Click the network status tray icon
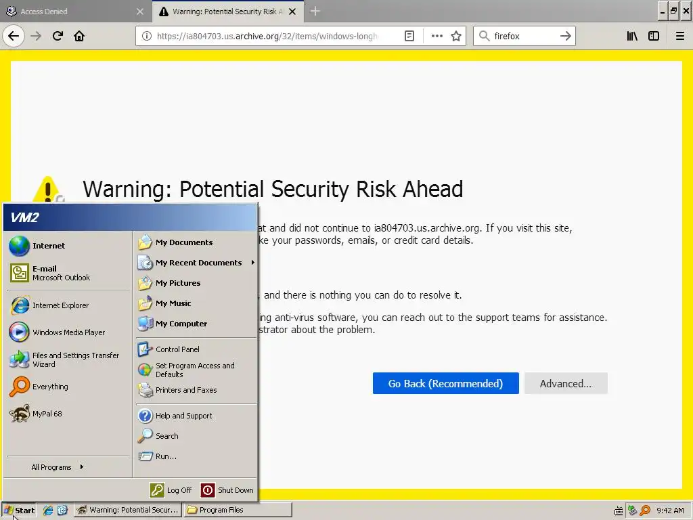Viewport: 693px width, 520px height. pos(633,511)
